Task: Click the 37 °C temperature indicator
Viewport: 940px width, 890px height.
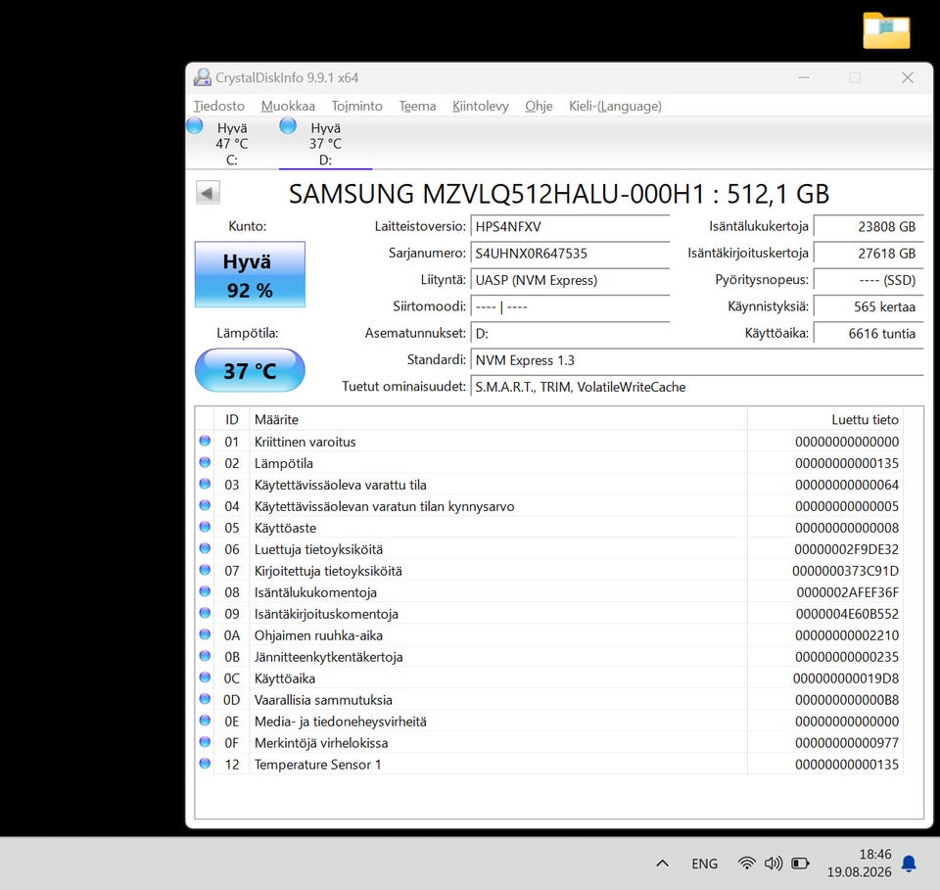Action: tap(250, 370)
